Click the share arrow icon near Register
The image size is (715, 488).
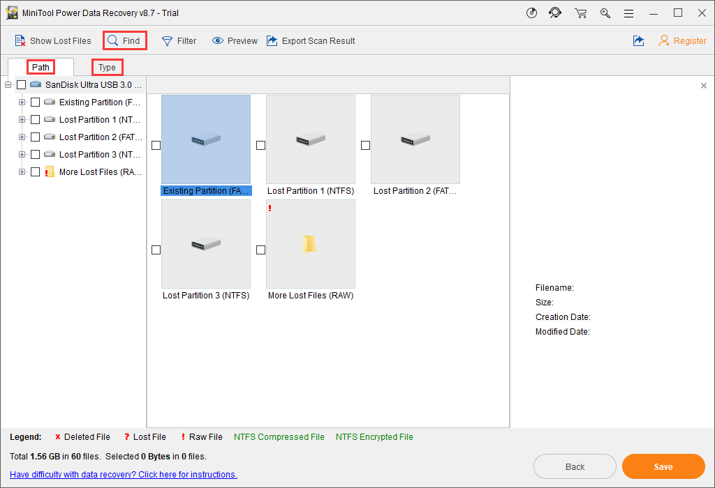tap(639, 41)
